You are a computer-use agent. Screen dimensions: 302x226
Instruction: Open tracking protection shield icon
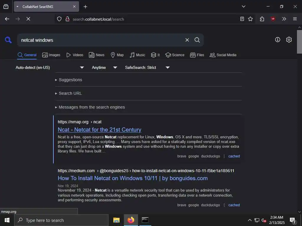tap(59, 19)
